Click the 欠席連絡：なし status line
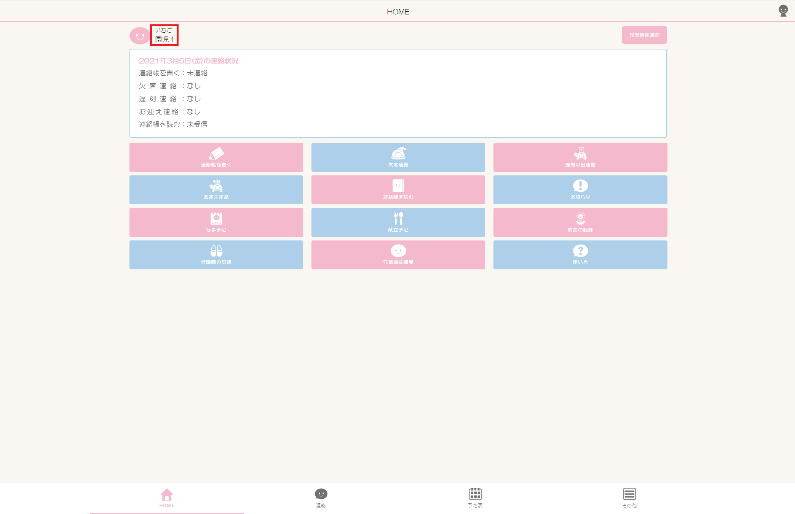795x514 pixels. click(170, 86)
